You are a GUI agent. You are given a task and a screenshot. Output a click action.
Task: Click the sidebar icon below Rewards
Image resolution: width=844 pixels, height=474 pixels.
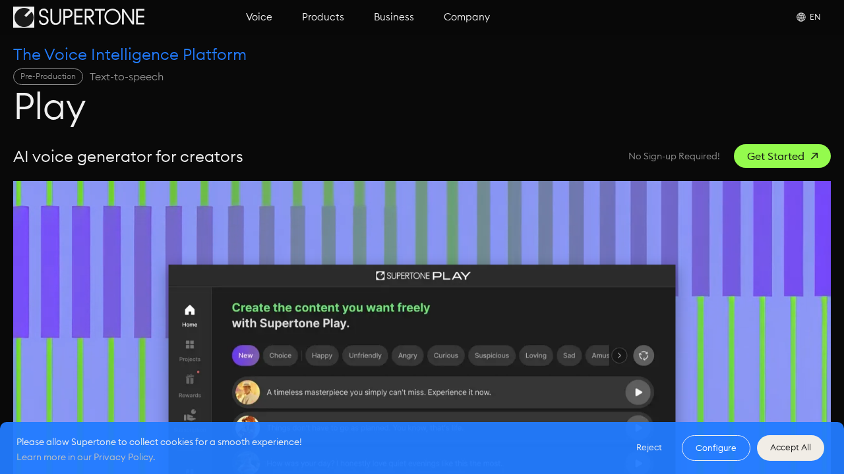(x=189, y=415)
